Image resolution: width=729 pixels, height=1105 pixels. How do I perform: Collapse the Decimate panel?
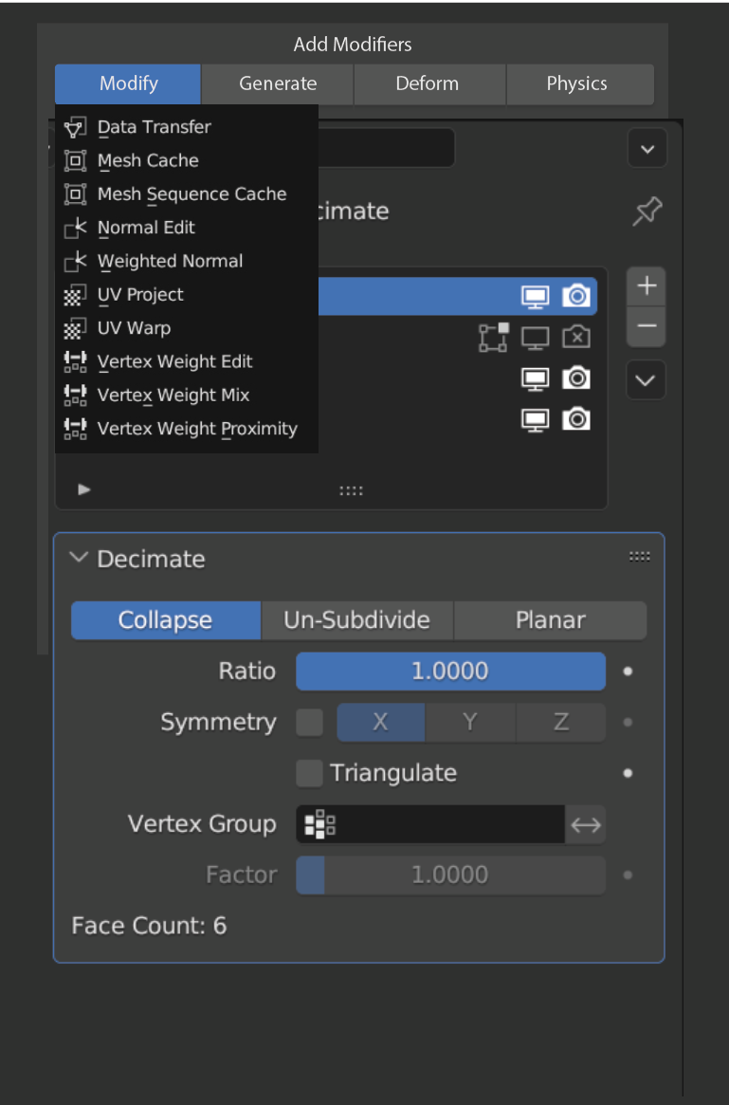(x=78, y=558)
